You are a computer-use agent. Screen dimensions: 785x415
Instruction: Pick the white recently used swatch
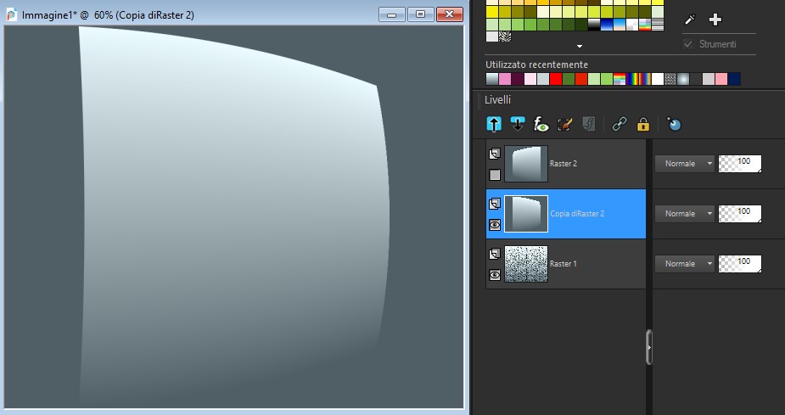(x=658, y=79)
